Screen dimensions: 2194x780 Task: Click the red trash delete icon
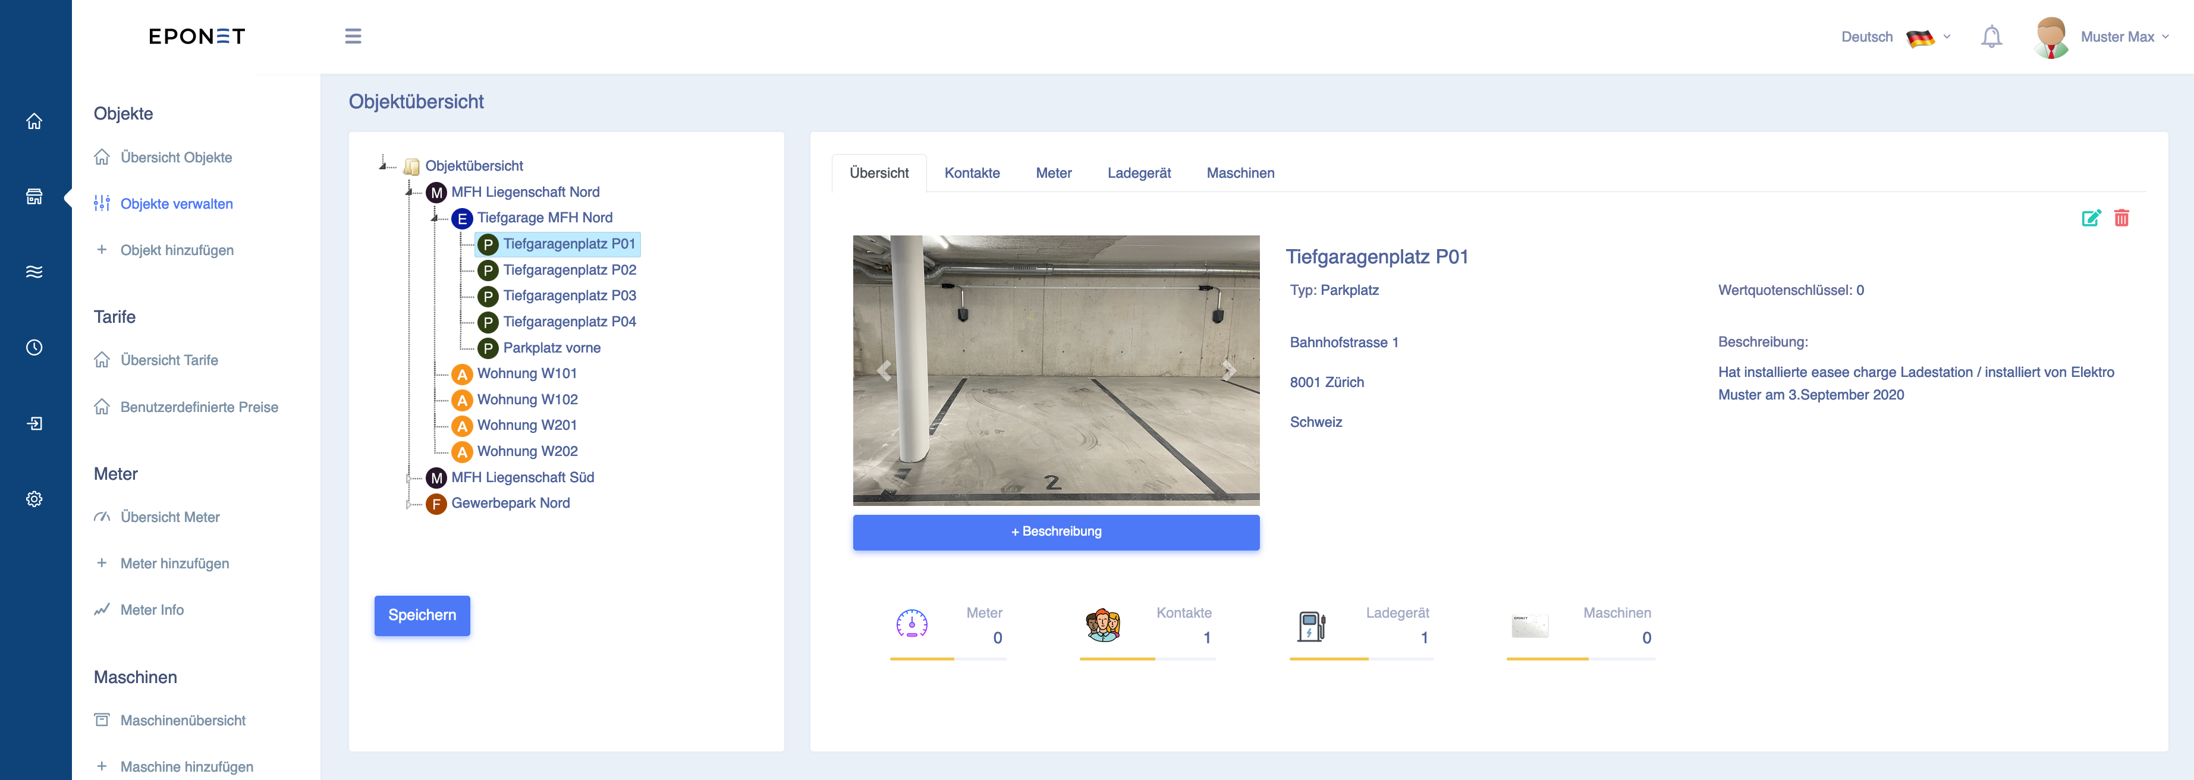pyautogui.click(x=2121, y=218)
